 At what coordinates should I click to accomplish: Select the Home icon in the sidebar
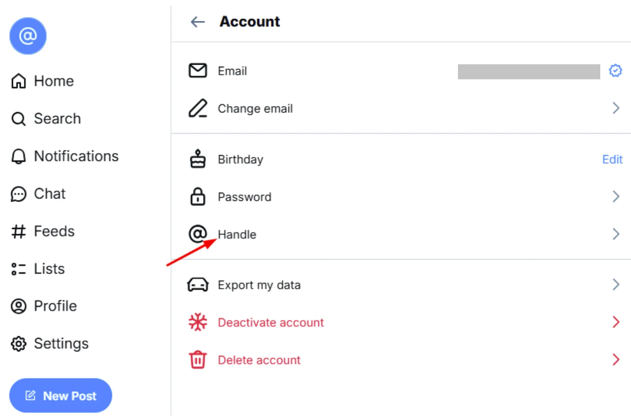click(x=18, y=81)
